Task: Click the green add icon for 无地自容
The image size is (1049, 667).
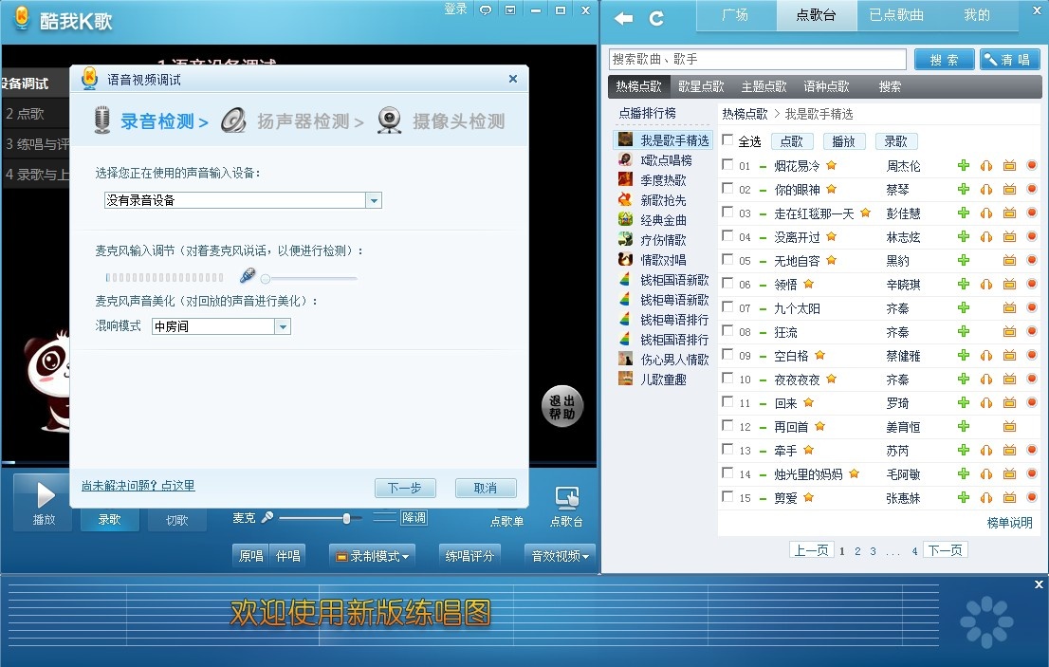Action: (964, 260)
